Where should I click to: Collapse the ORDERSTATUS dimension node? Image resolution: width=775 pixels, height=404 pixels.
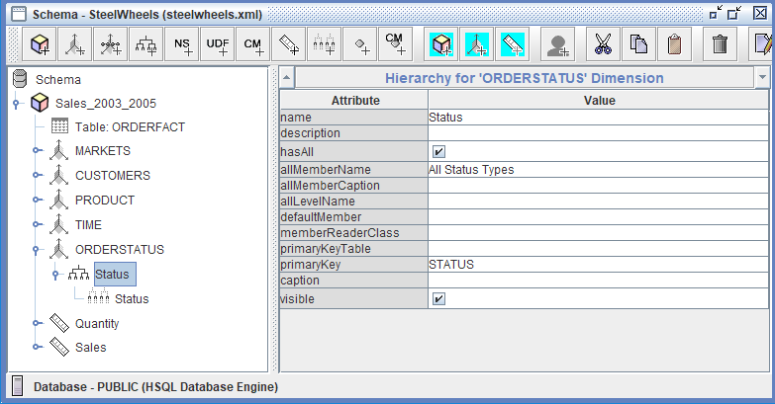[x=36, y=250]
